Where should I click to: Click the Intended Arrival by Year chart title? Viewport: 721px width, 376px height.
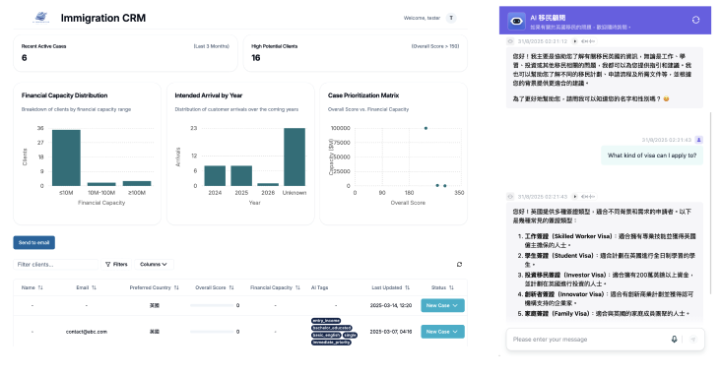(208, 95)
